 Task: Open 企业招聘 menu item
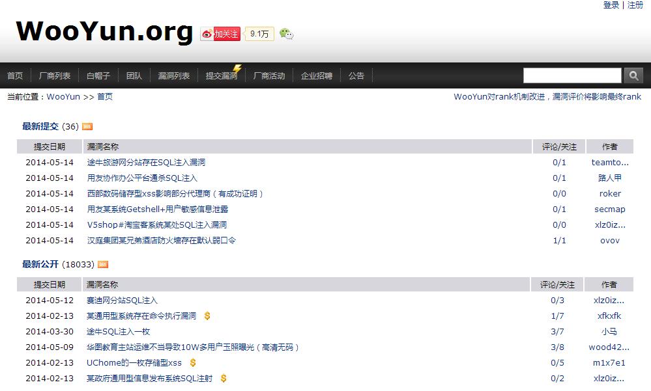[316, 76]
